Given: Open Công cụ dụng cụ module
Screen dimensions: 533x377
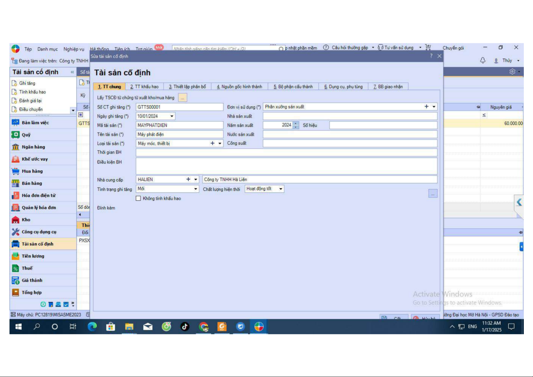Looking at the screenshot, I should [x=39, y=232].
